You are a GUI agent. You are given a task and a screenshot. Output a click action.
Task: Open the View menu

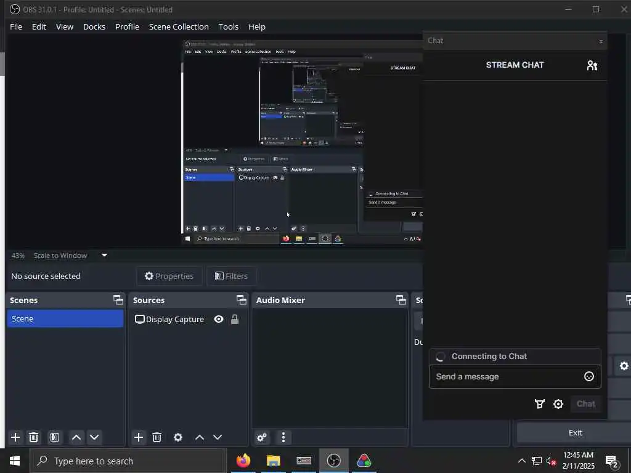[x=64, y=26]
